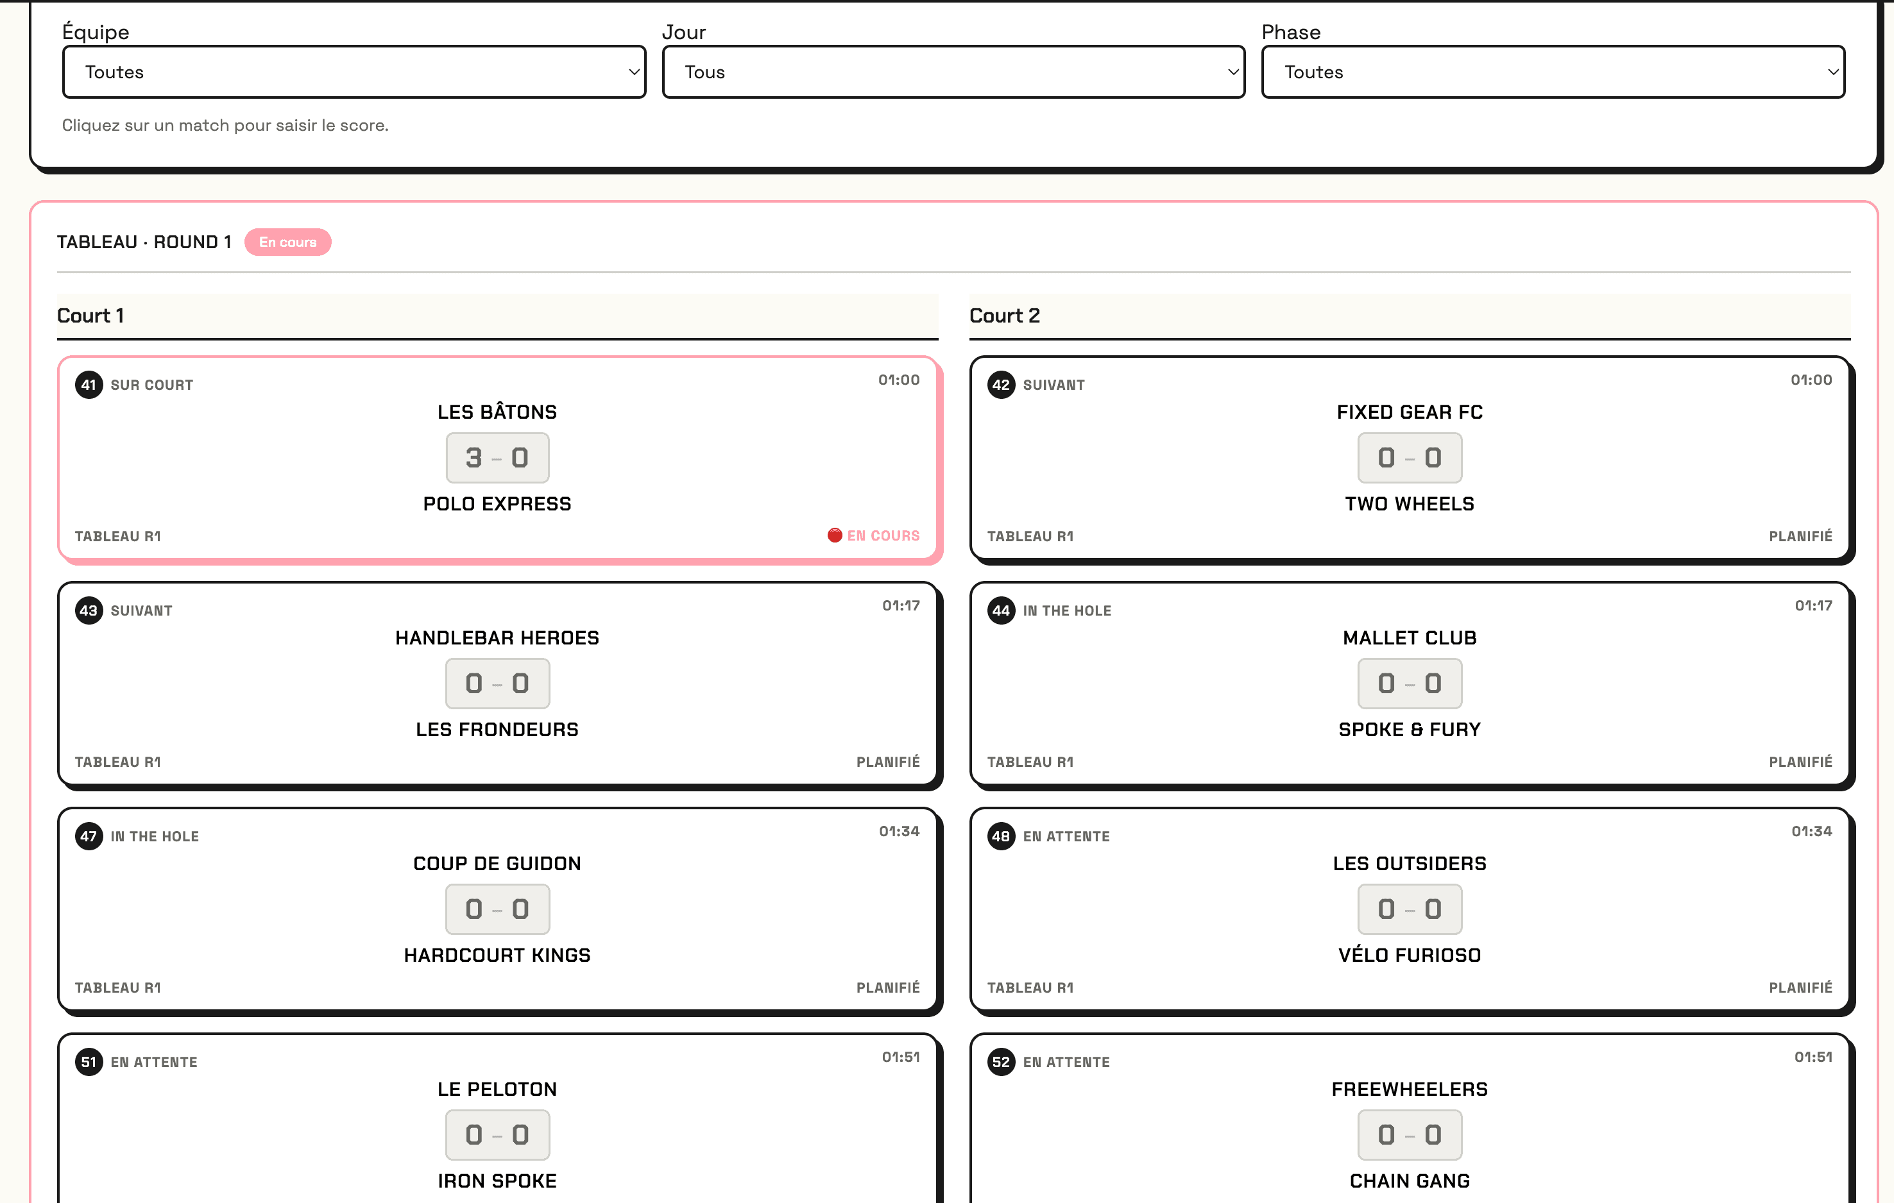Click badge 48 on the Les Outsiders match
The width and height of the screenshot is (1894, 1203).
pos(1000,836)
